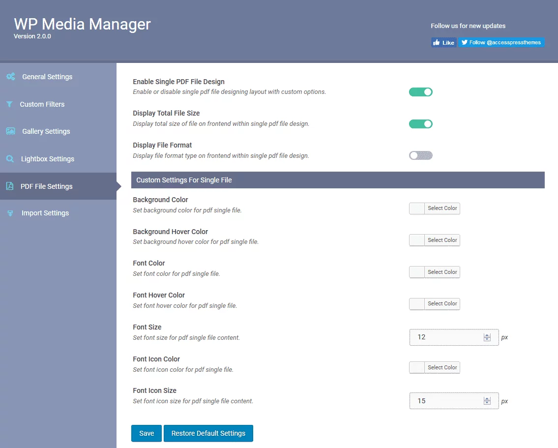Click the General Settings gears icon
Image resolution: width=558 pixels, height=448 pixels.
pos(11,77)
